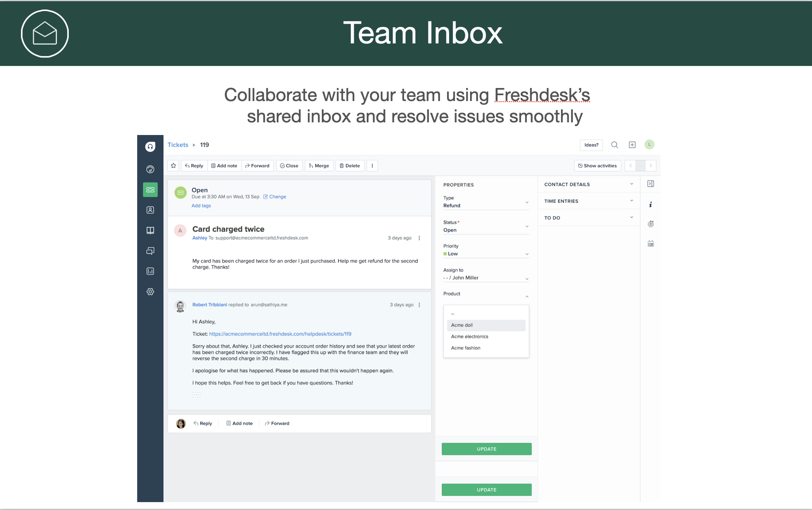Click Show activities button

pyautogui.click(x=597, y=166)
